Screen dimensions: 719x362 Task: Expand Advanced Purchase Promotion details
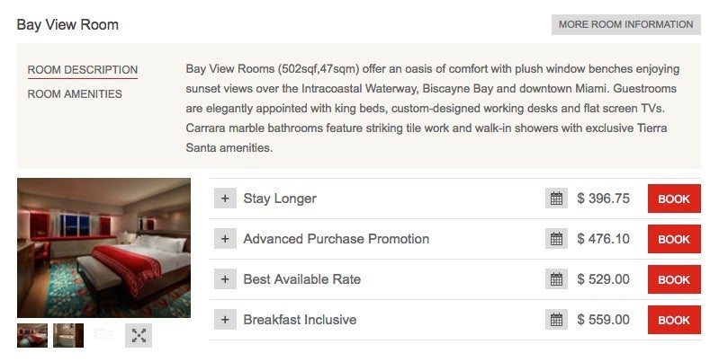(225, 239)
